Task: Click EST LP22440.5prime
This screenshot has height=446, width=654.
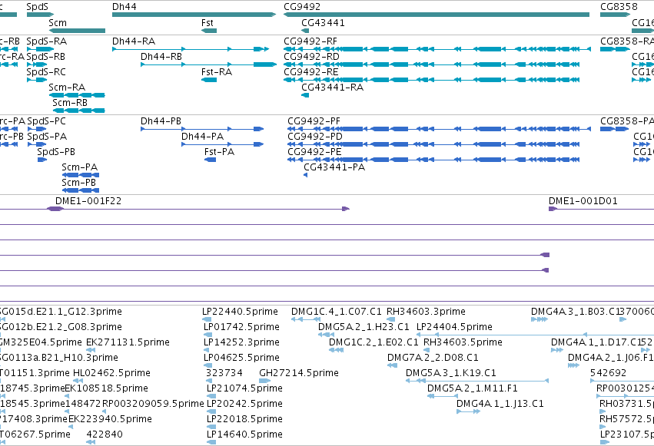Action: tap(208, 319)
